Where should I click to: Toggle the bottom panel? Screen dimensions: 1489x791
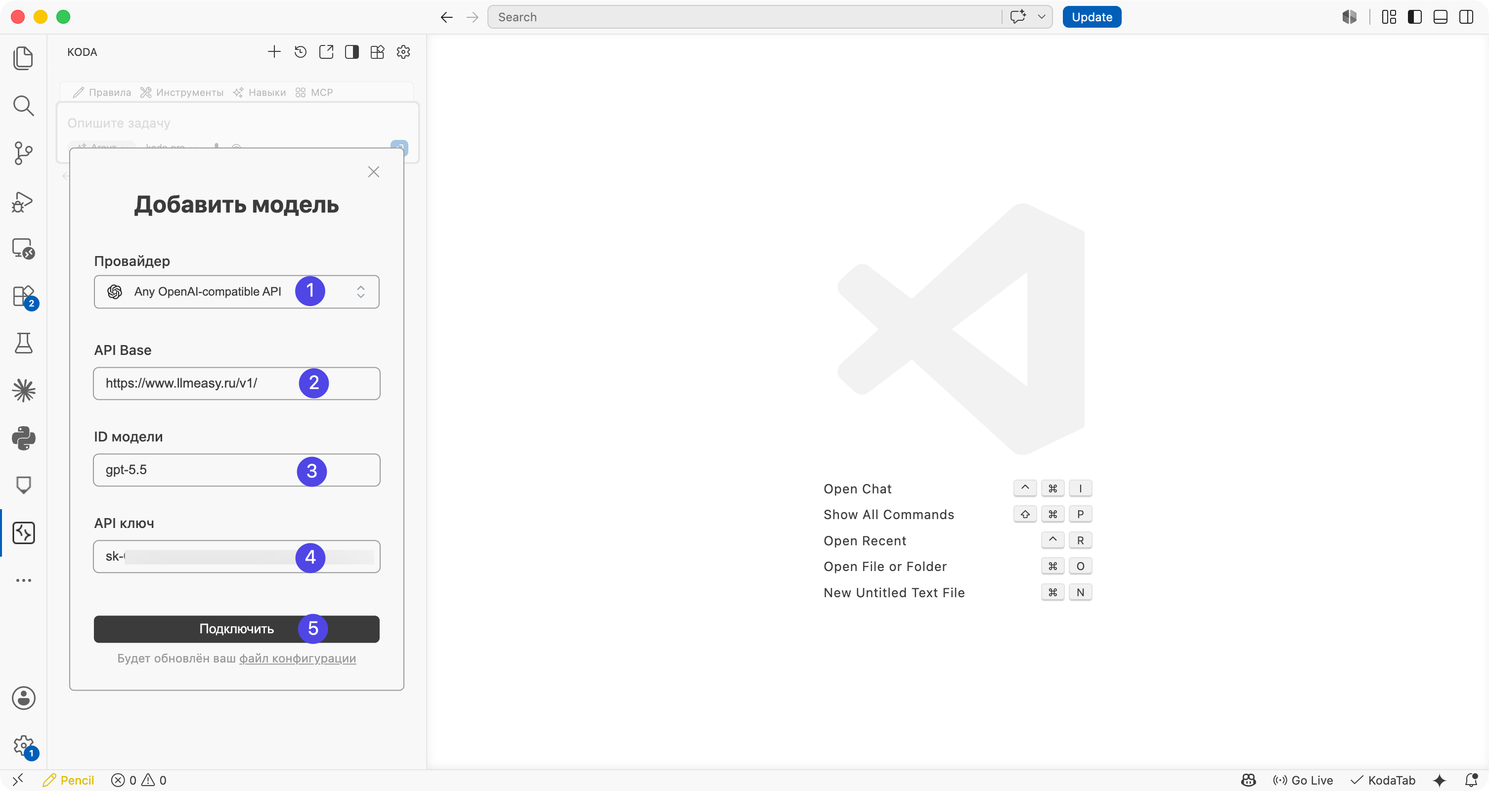(x=1441, y=17)
